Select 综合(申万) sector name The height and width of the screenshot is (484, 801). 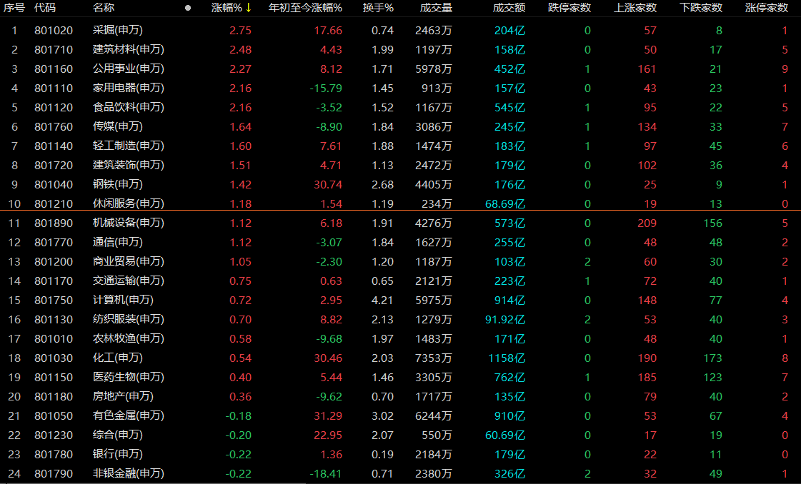pos(118,435)
